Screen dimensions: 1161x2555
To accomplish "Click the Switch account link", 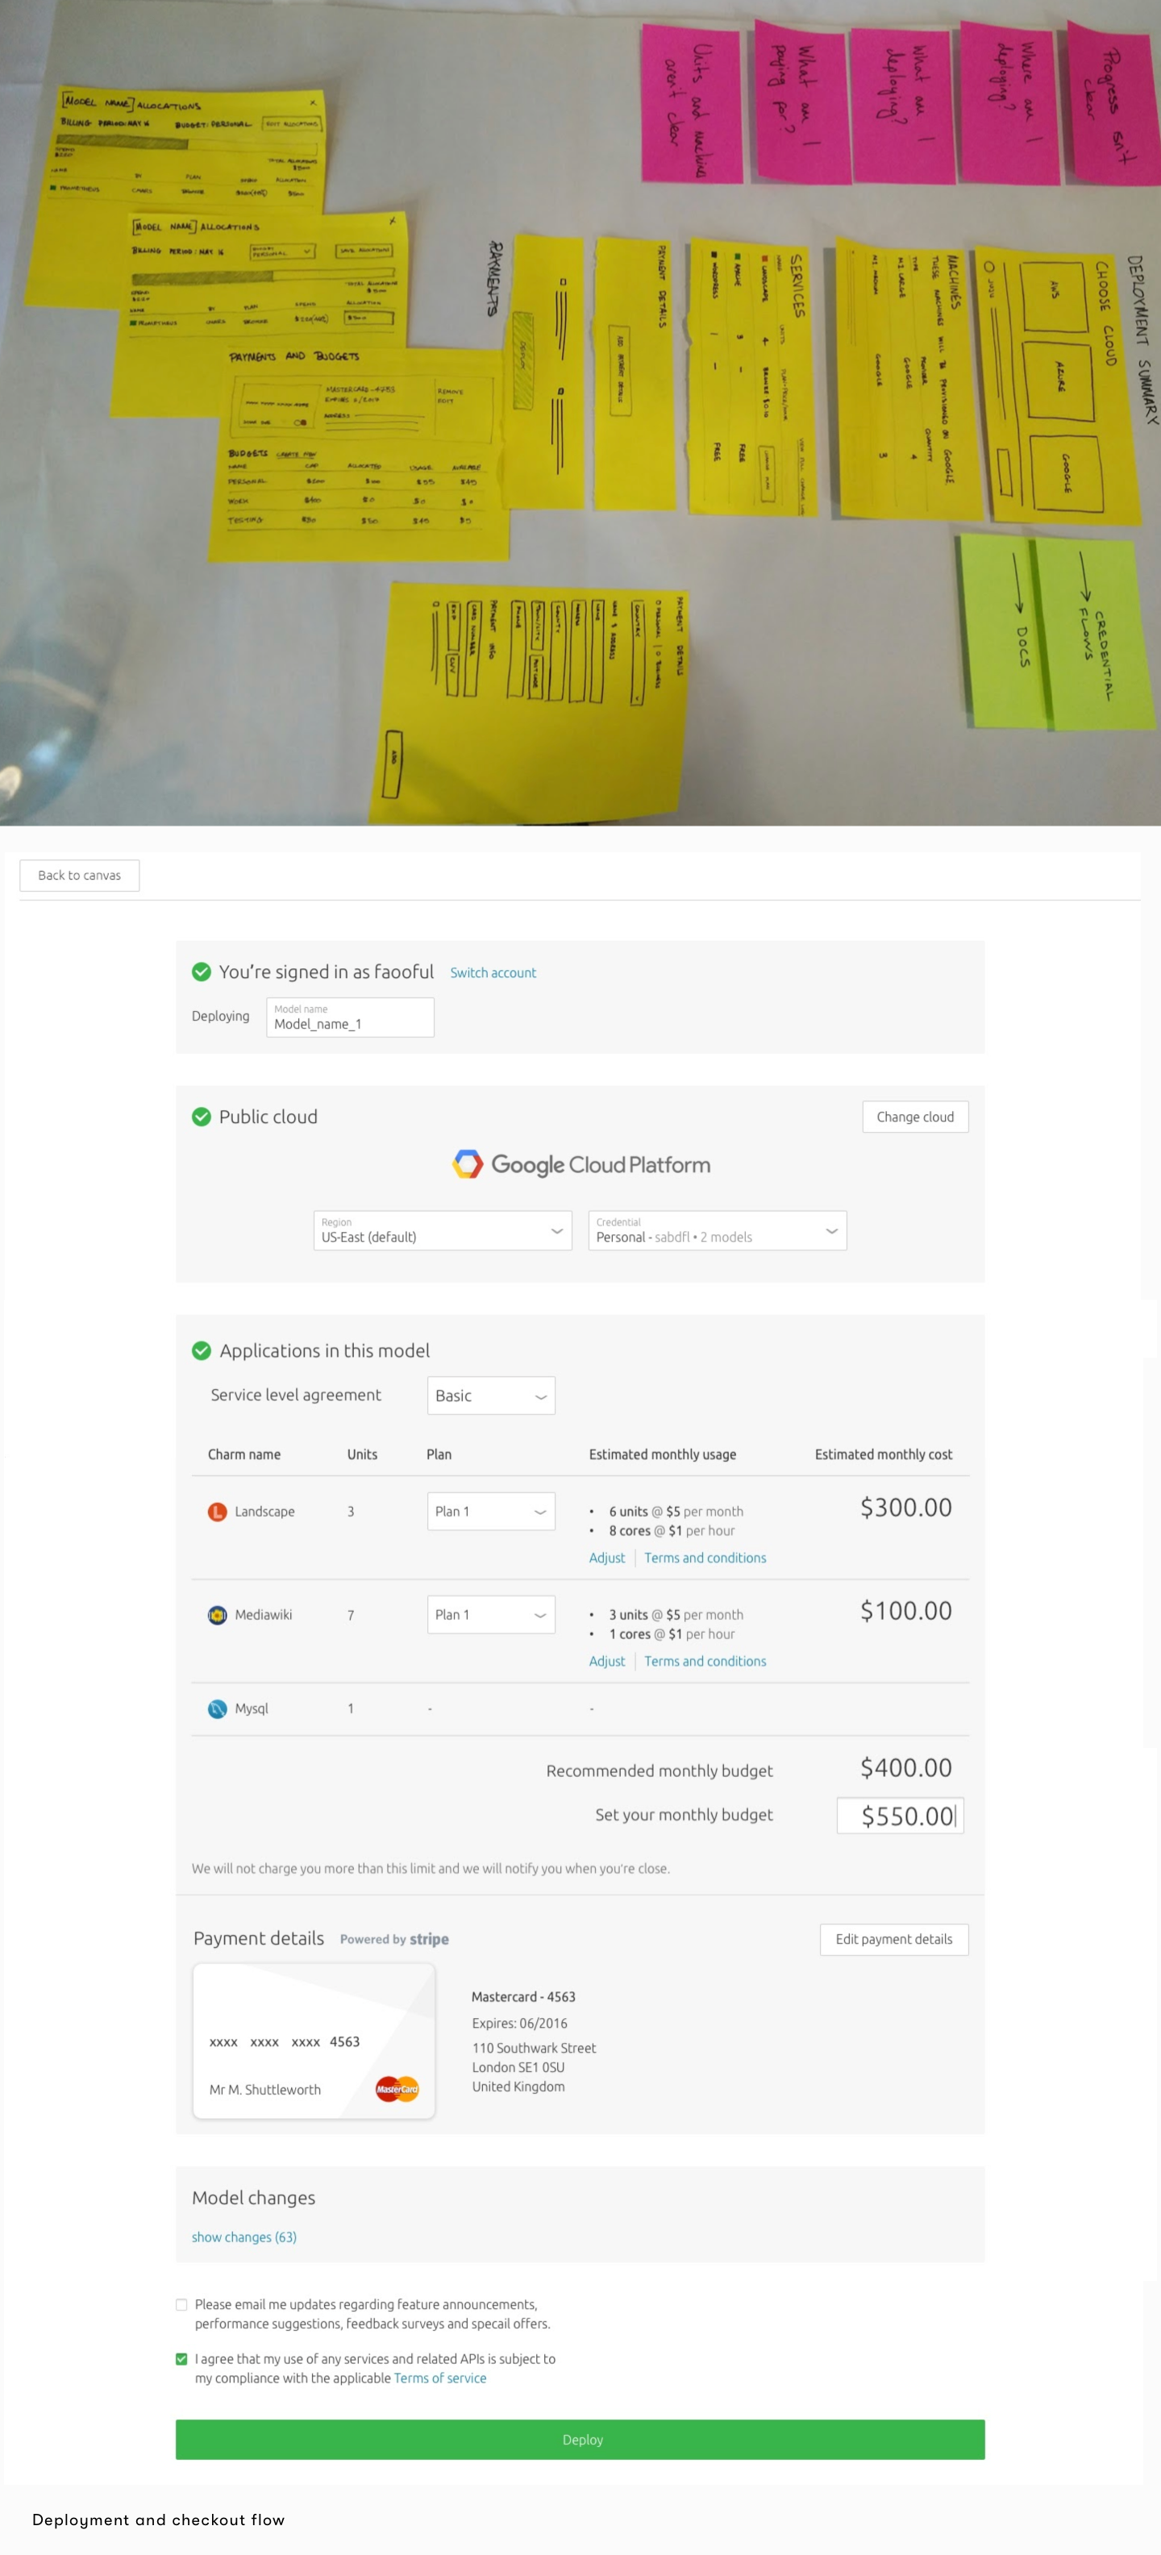I will pos(493,973).
